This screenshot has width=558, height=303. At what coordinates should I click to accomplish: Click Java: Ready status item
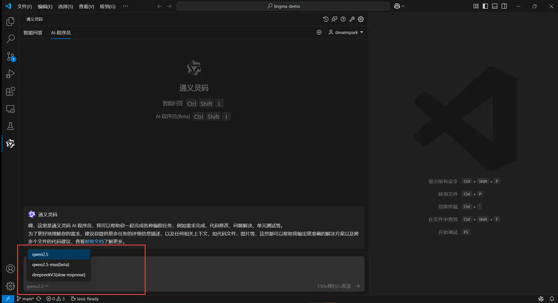coord(85,299)
